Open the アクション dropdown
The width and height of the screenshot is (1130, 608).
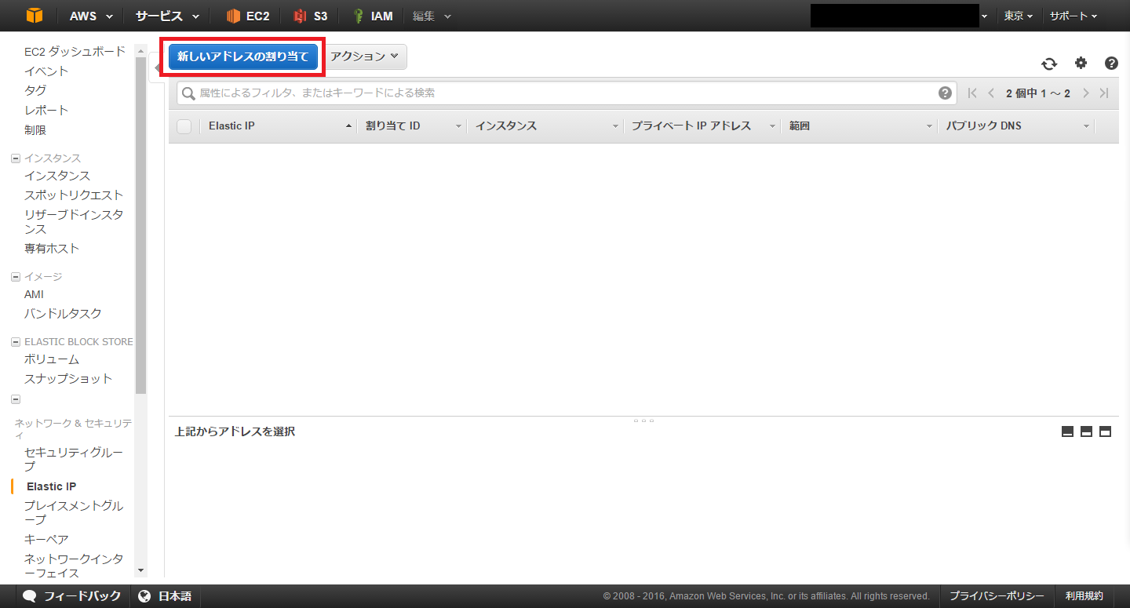click(x=365, y=56)
